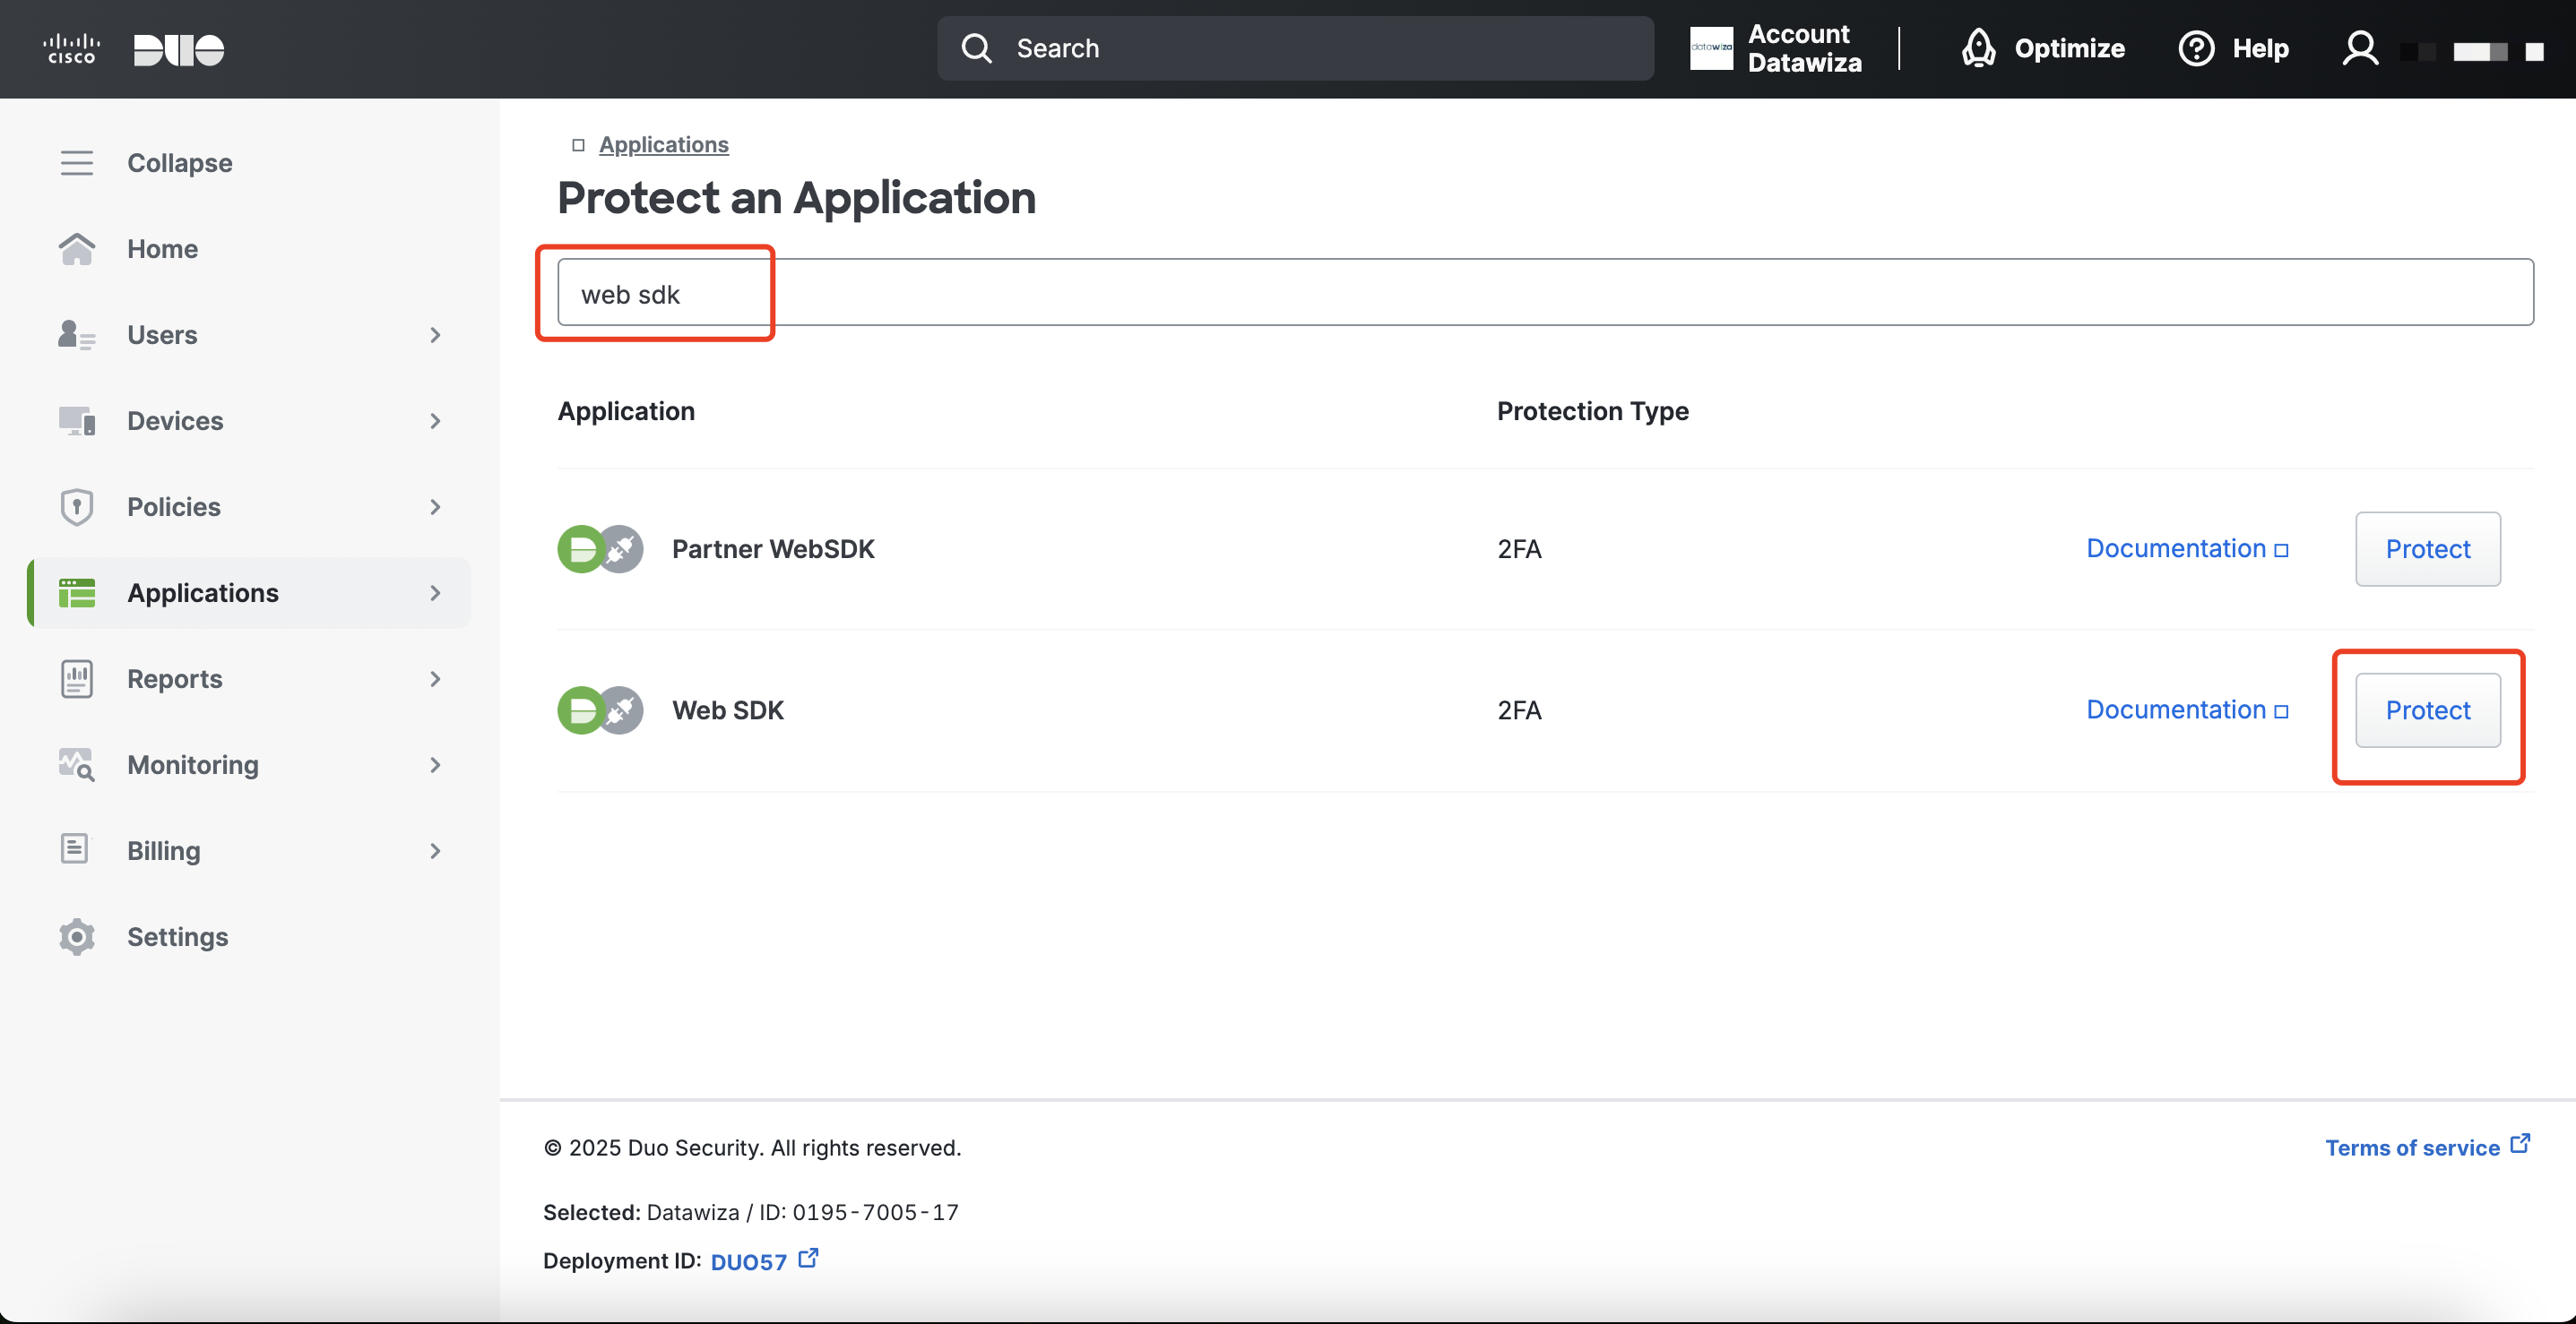The image size is (2576, 1324).
Task: Click the magnifier icon in search bar
Action: [x=976, y=48]
